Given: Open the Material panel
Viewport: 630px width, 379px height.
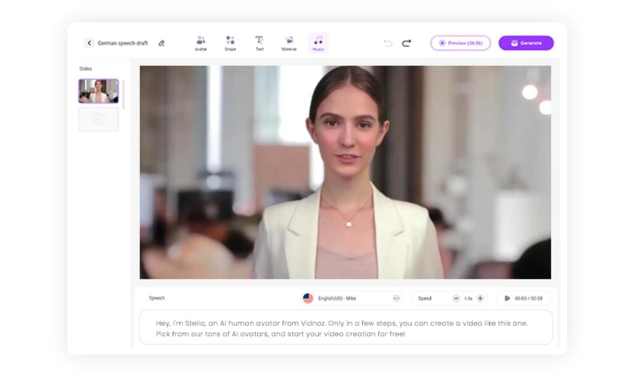Looking at the screenshot, I should click(x=289, y=43).
